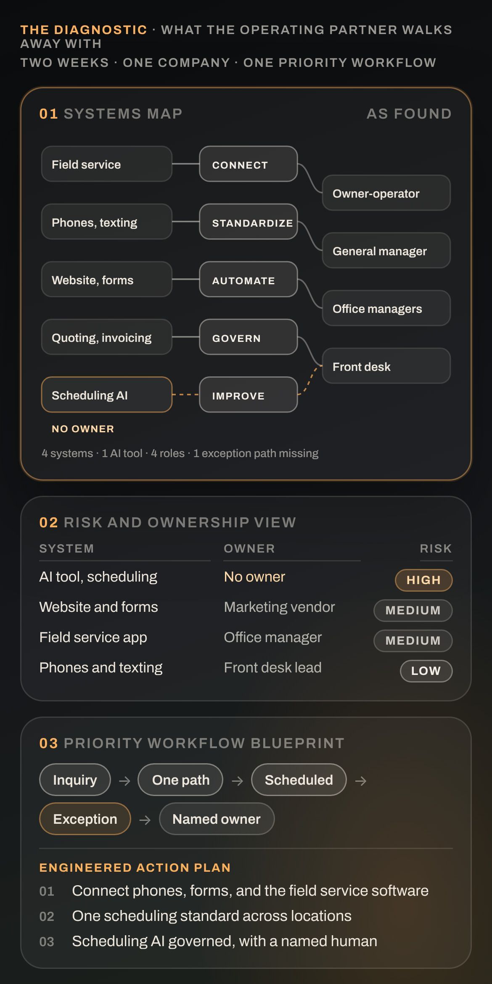Click the Phones, texting node

(x=107, y=222)
